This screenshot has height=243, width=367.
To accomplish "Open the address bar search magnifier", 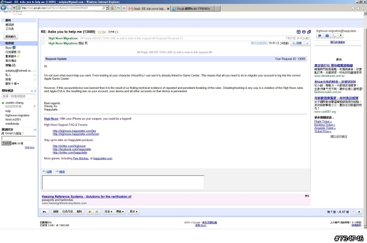I will (104, 8).
